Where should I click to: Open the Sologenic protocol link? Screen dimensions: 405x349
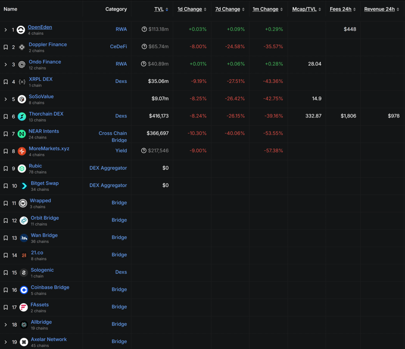click(42, 270)
